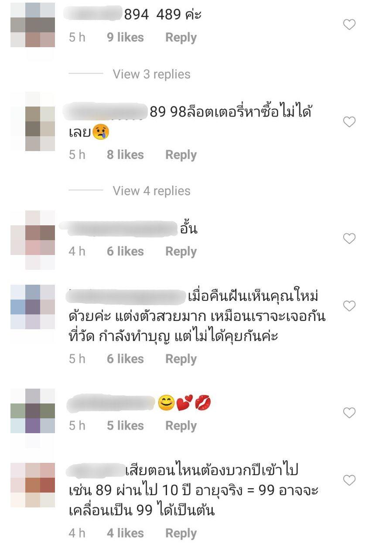Like the emoji-only comment with kiss lips
This screenshot has height=555, width=379.
(349, 412)
